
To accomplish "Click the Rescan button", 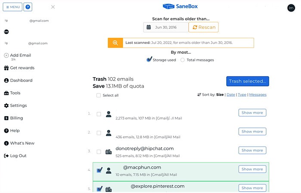I will click(x=204, y=27).
